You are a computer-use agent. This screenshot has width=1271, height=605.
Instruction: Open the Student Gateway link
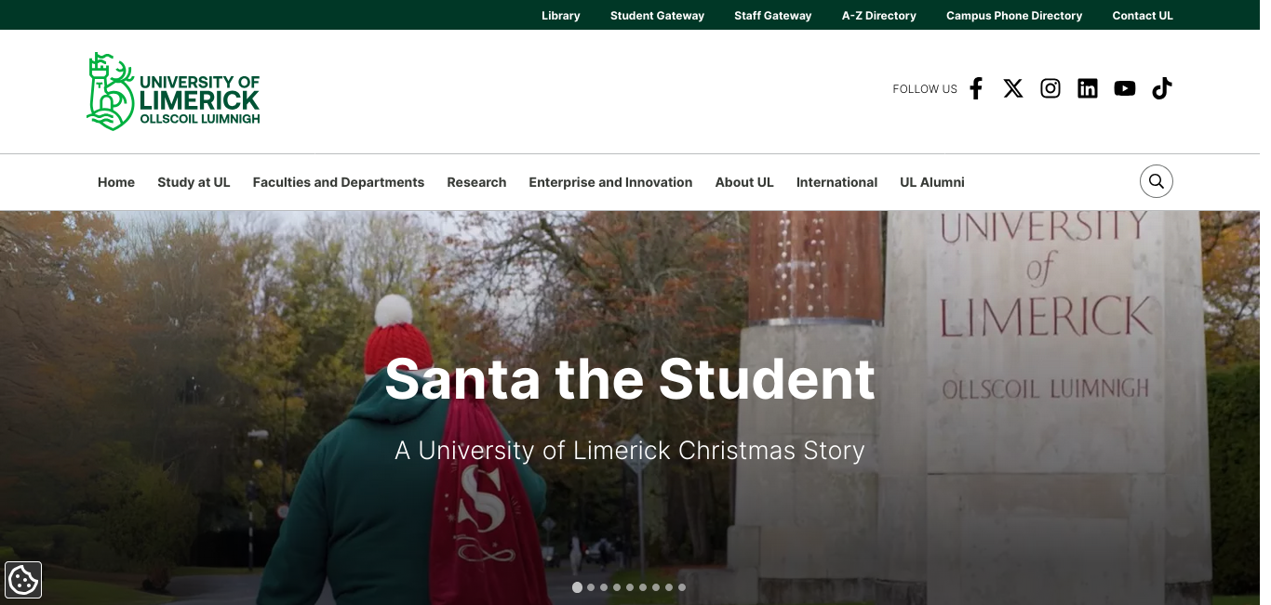pos(657,15)
